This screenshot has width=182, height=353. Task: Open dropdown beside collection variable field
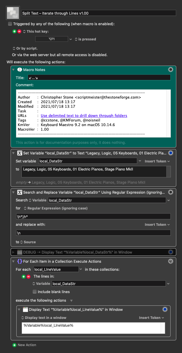[168, 284]
